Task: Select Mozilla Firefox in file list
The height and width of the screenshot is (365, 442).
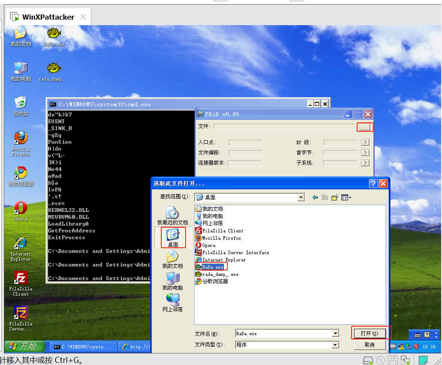Action: [x=218, y=238]
